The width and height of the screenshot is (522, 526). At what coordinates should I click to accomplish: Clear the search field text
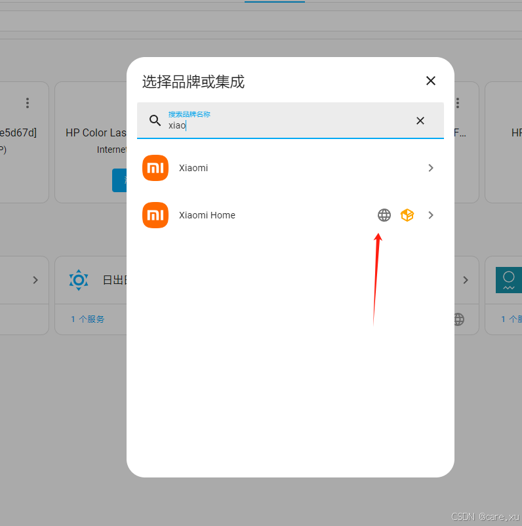tap(420, 121)
